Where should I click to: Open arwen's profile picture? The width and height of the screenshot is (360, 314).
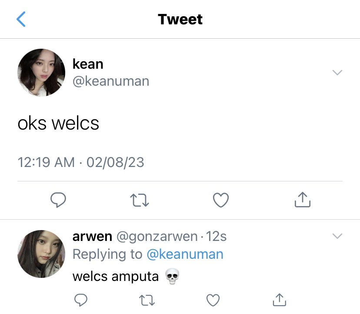[41, 254]
